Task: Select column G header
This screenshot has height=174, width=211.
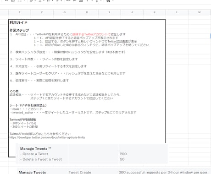Action: pyautogui.click(x=65, y=12)
